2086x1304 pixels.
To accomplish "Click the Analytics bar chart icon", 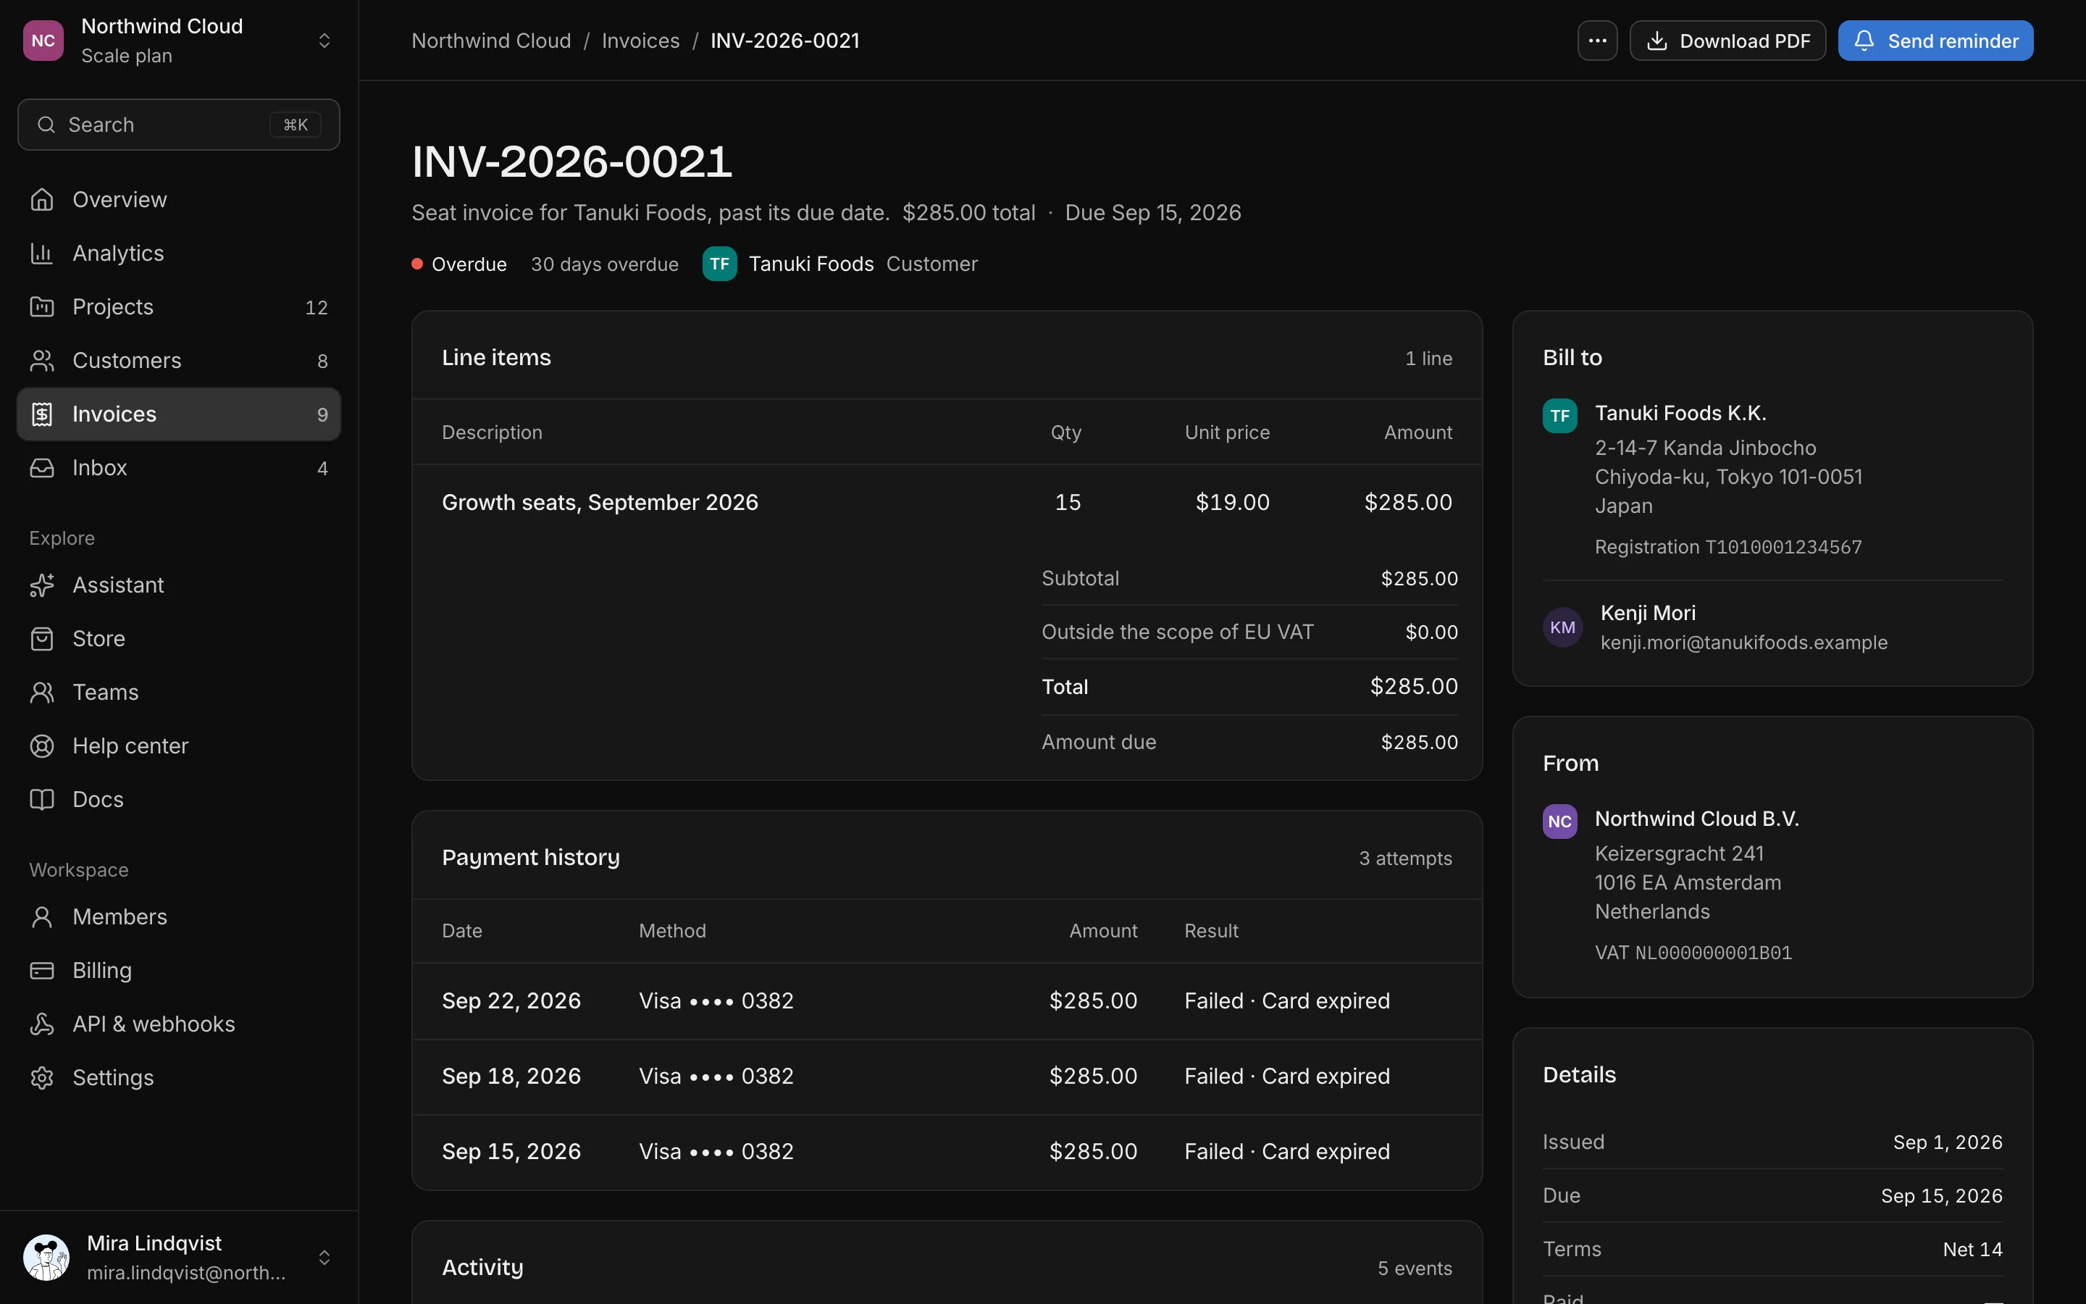I will [x=41, y=253].
